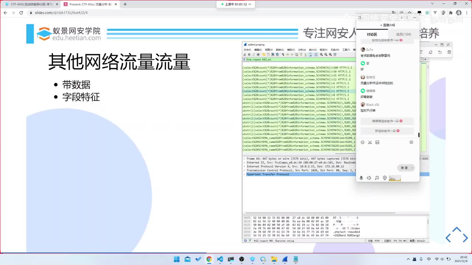
Task: Toggle the speaker in live panel
Action: point(369,178)
